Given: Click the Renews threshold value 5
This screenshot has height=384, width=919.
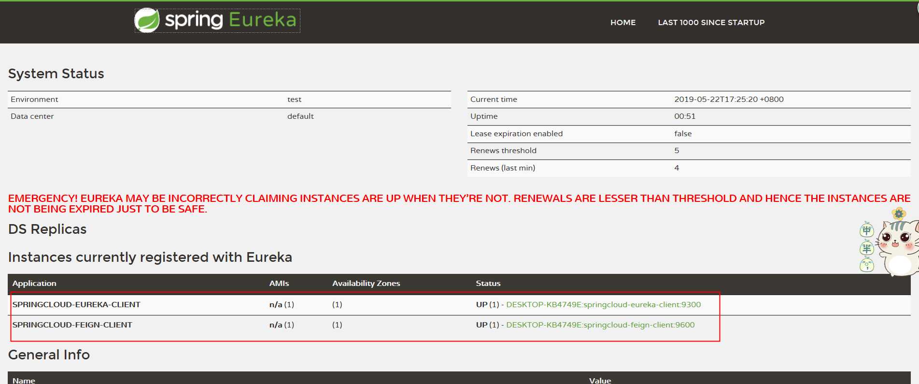Looking at the screenshot, I should pyautogui.click(x=677, y=150).
